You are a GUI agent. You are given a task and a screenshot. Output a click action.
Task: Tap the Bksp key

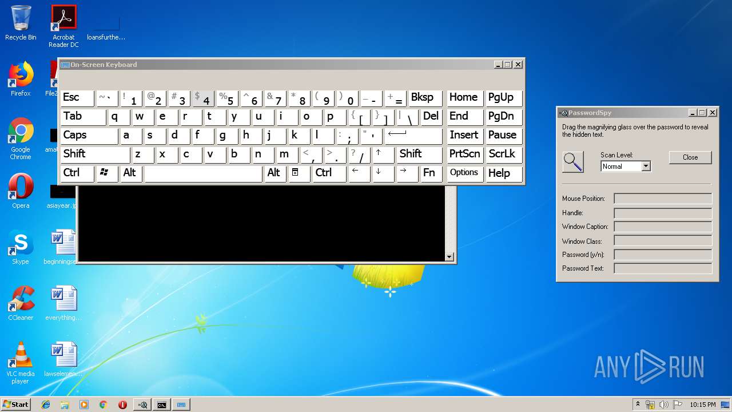(425, 98)
